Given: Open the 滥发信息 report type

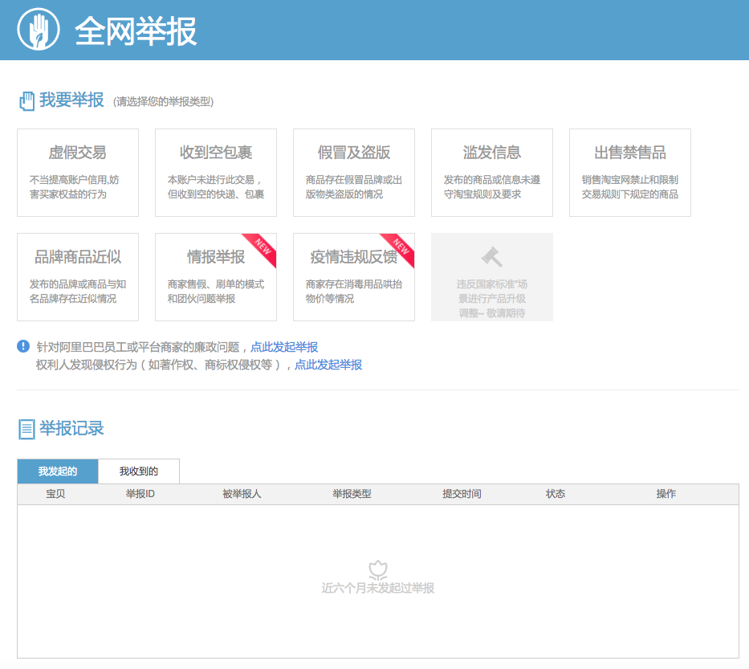Looking at the screenshot, I should tap(492, 173).
